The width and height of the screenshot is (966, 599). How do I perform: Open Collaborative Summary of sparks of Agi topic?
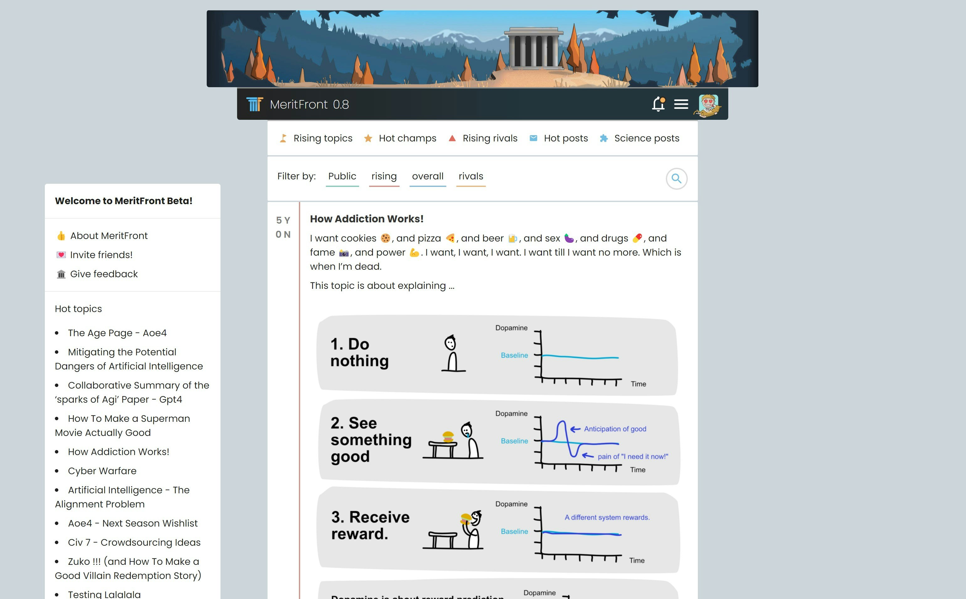(x=132, y=392)
